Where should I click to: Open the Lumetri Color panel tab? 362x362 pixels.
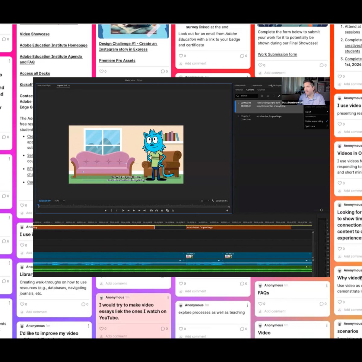pyautogui.click(x=257, y=85)
